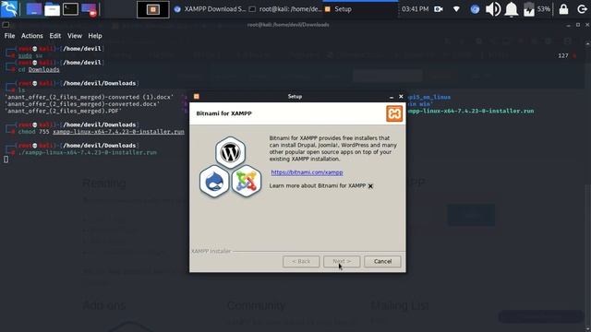Screen dimensions: 591x332
Task: Click the chmod 755 installer filename text
Action: point(118,132)
